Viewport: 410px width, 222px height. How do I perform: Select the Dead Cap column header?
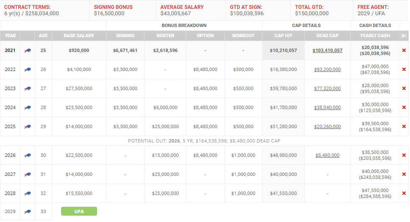point(327,36)
